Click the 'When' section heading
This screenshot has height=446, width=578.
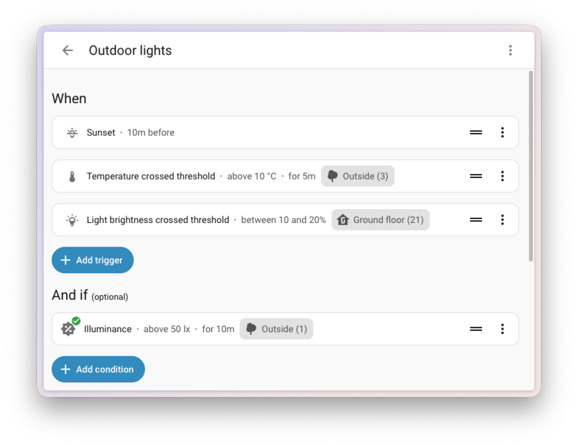(x=69, y=99)
